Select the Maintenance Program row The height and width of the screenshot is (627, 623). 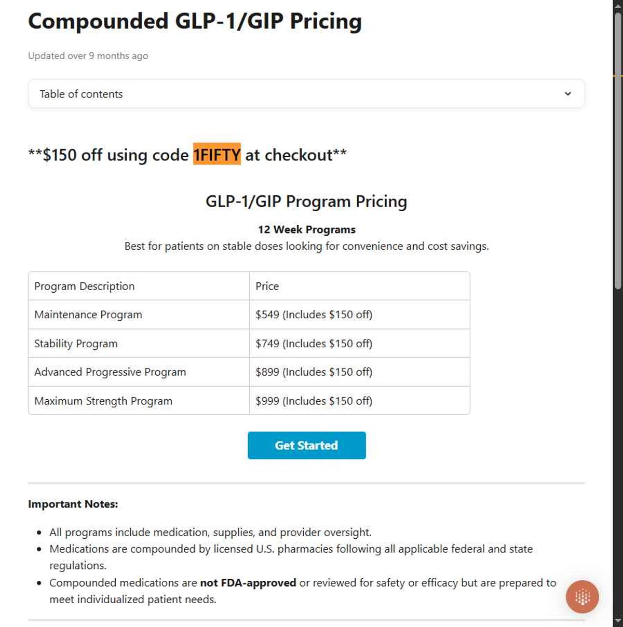click(249, 315)
